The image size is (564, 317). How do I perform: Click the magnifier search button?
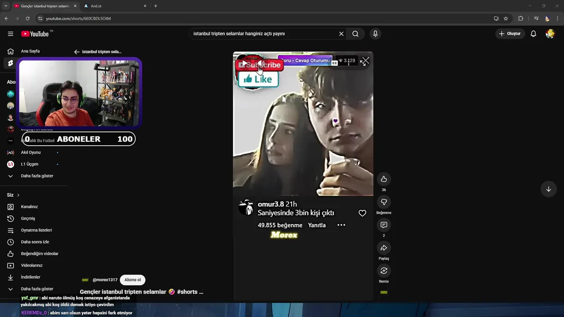click(x=356, y=34)
